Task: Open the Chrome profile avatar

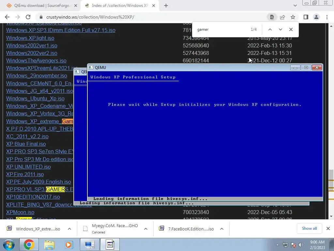Action: [316, 17]
